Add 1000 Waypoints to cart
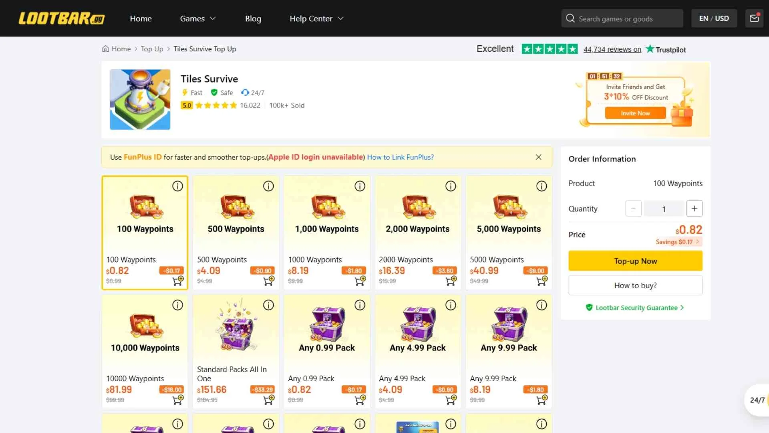This screenshot has height=433, width=769. pyautogui.click(x=360, y=281)
